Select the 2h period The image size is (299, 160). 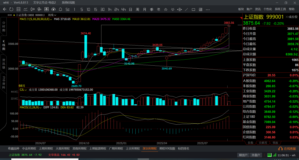click(x=117, y=9)
